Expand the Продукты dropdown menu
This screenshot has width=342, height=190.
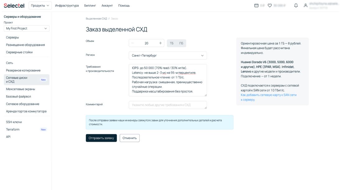coord(40,6)
